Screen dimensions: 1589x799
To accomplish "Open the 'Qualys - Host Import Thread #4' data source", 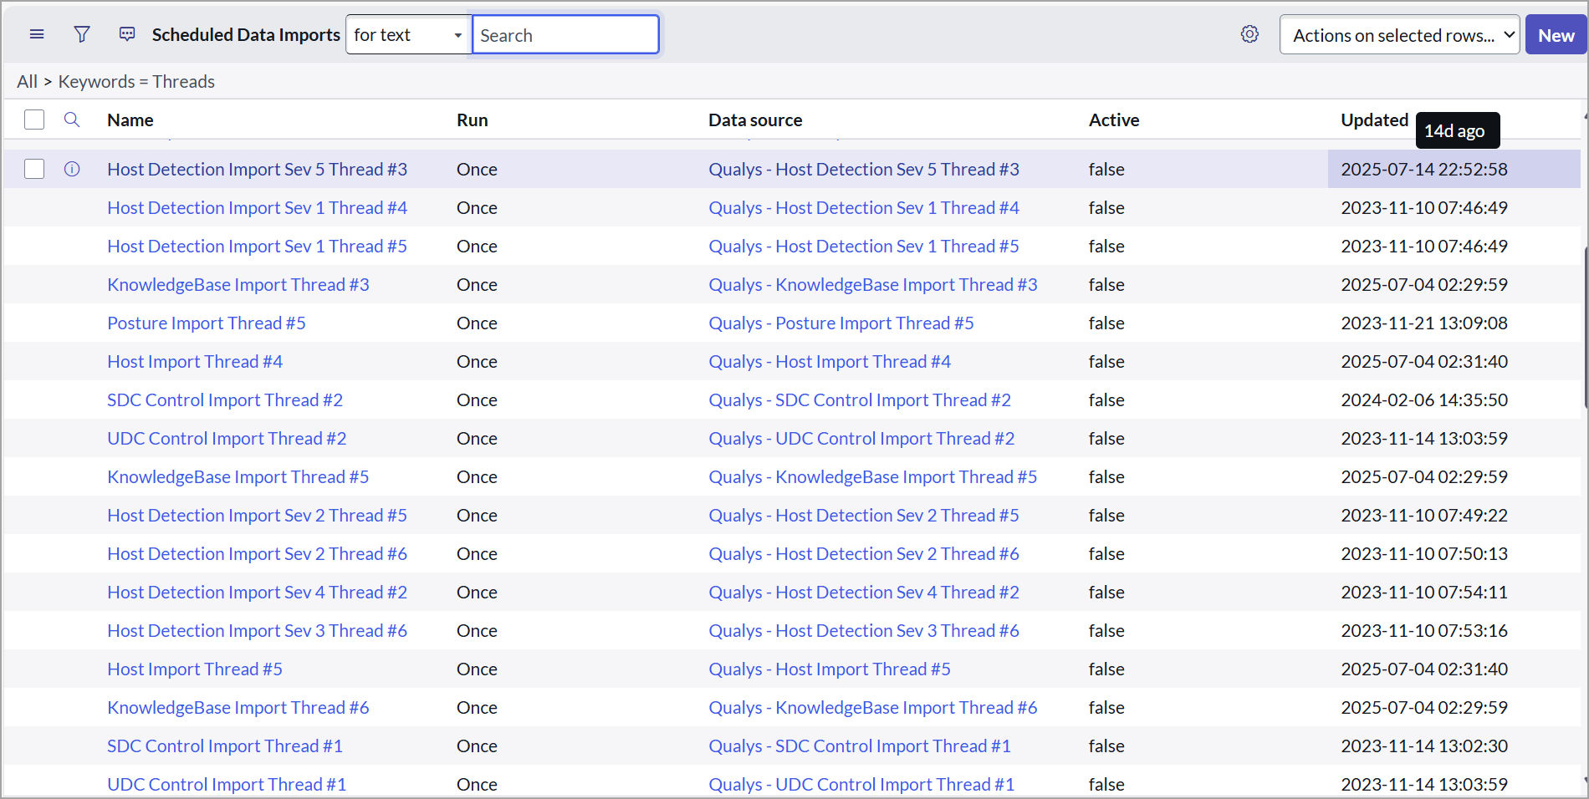I will coord(829,361).
